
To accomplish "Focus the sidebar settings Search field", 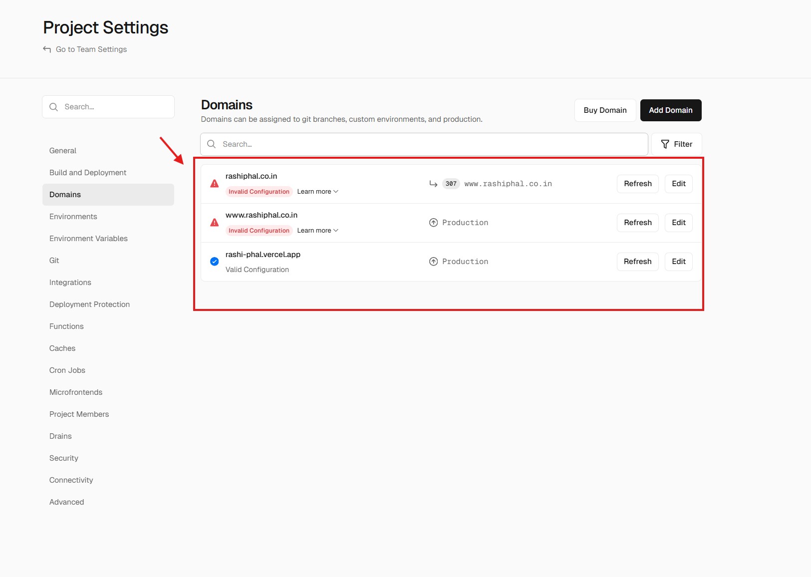I will [115, 107].
